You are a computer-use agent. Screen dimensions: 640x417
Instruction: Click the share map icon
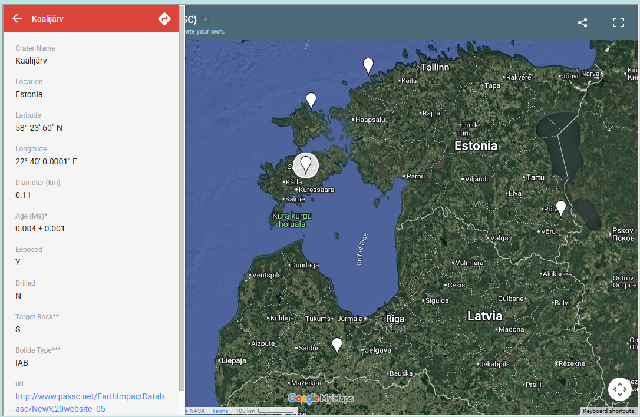[x=582, y=23]
